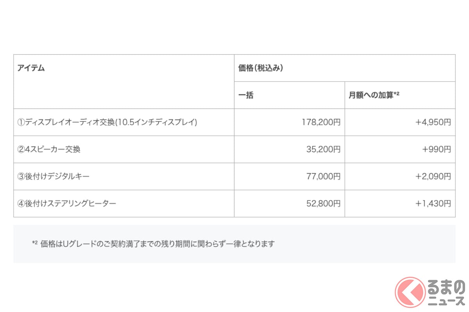Click the +4,950円 monthly price cell
Screen dimensions: 469x312
point(433,122)
